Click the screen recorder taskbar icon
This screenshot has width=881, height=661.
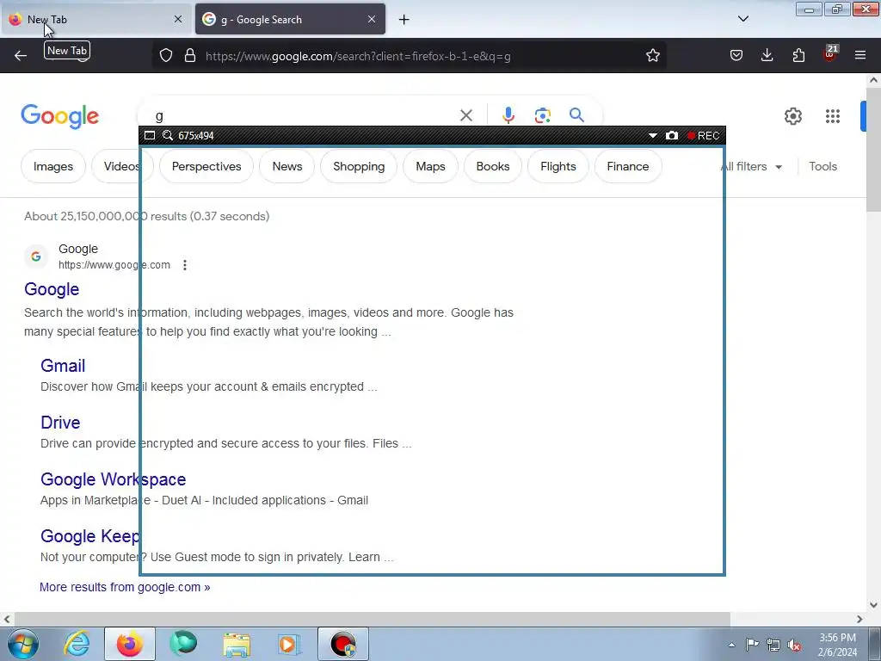342,644
